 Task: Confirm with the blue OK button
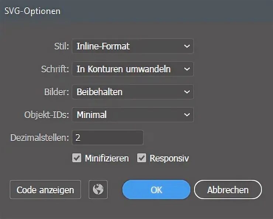156,190
